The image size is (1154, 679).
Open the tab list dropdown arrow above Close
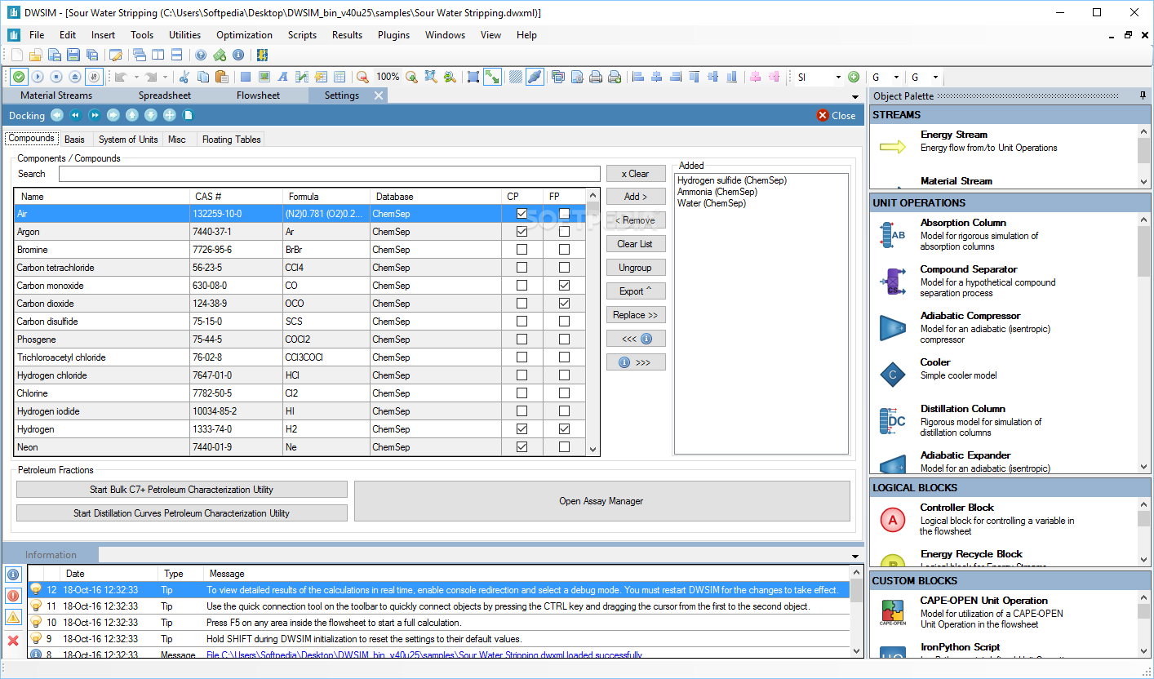pyautogui.click(x=854, y=97)
